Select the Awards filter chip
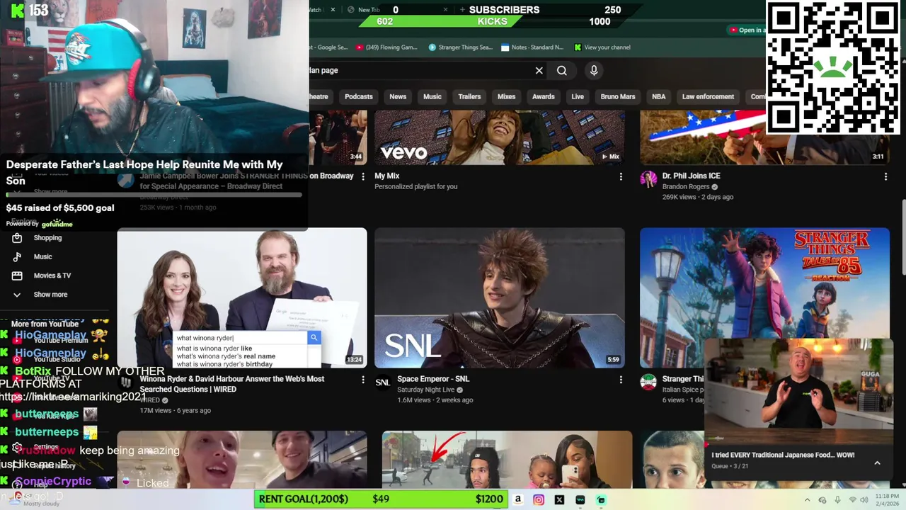 544,96
